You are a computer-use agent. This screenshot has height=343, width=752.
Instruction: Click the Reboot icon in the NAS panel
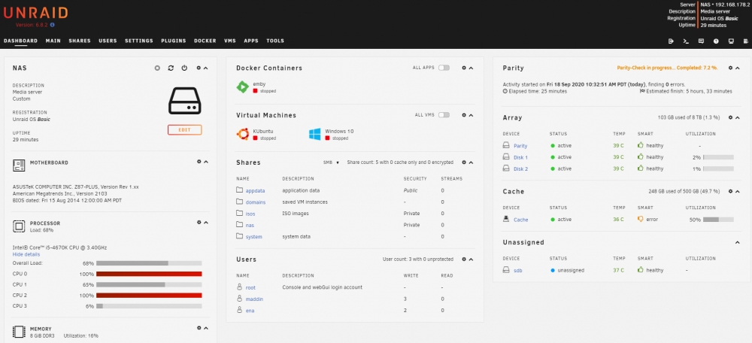[x=171, y=68]
